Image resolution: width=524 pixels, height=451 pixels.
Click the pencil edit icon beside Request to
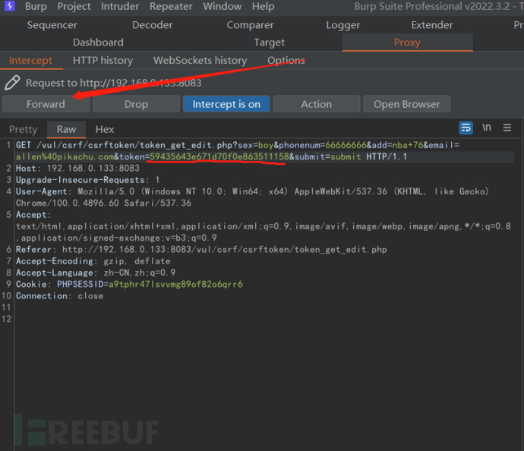[x=12, y=83]
